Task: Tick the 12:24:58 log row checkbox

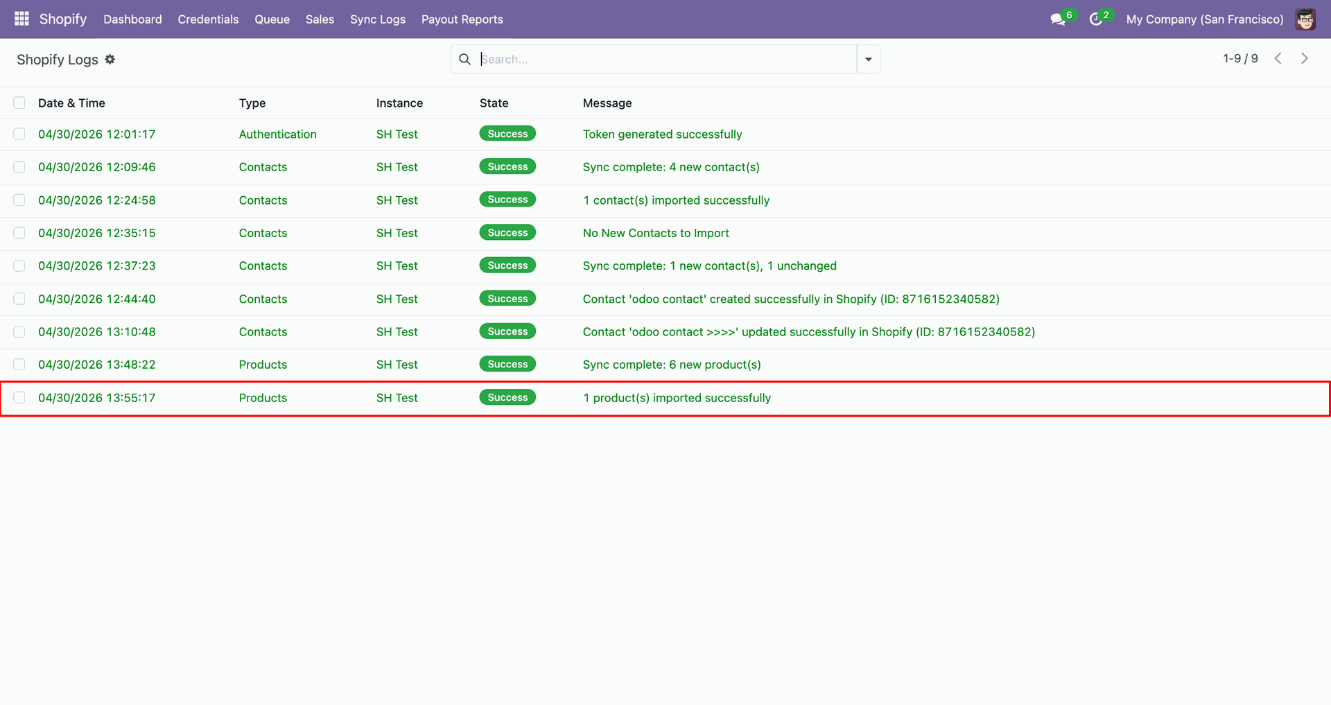Action: pyautogui.click(x=19, y=200)
